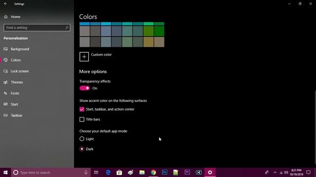Screen dimensions: 316x177
Task: Pick the tan swatch at bottom right
Action: tap(159, 42)
